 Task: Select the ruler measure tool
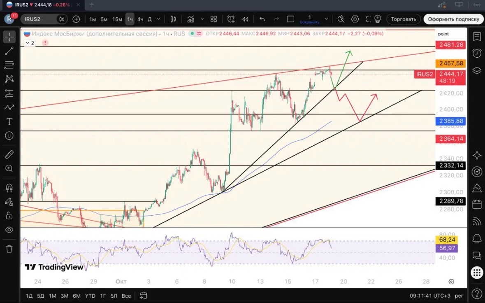click(9, 154)
